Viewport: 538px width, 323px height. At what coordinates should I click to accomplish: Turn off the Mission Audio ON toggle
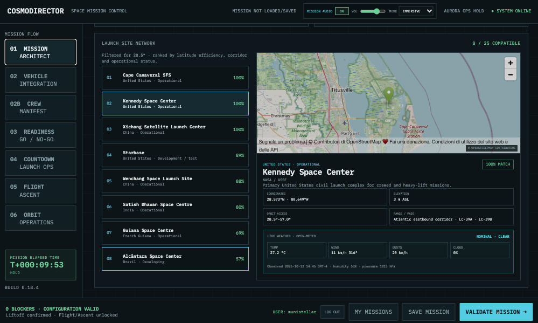pos(342,11)
